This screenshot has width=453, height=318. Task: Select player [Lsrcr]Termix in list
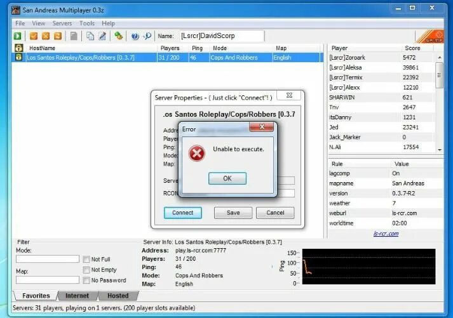(381, 77)
